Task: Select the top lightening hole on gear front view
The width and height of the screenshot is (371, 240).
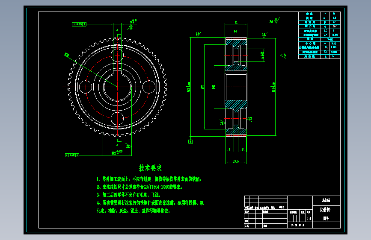Action: click(117, 56)
